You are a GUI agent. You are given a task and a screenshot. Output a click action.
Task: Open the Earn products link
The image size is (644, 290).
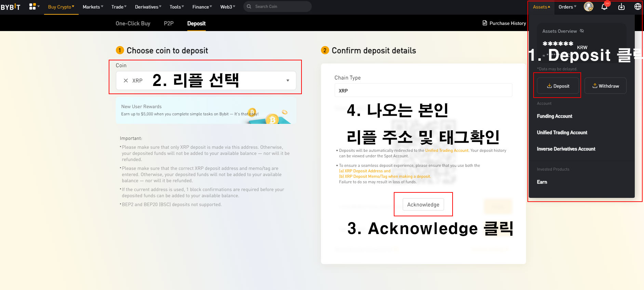(542, 182)
